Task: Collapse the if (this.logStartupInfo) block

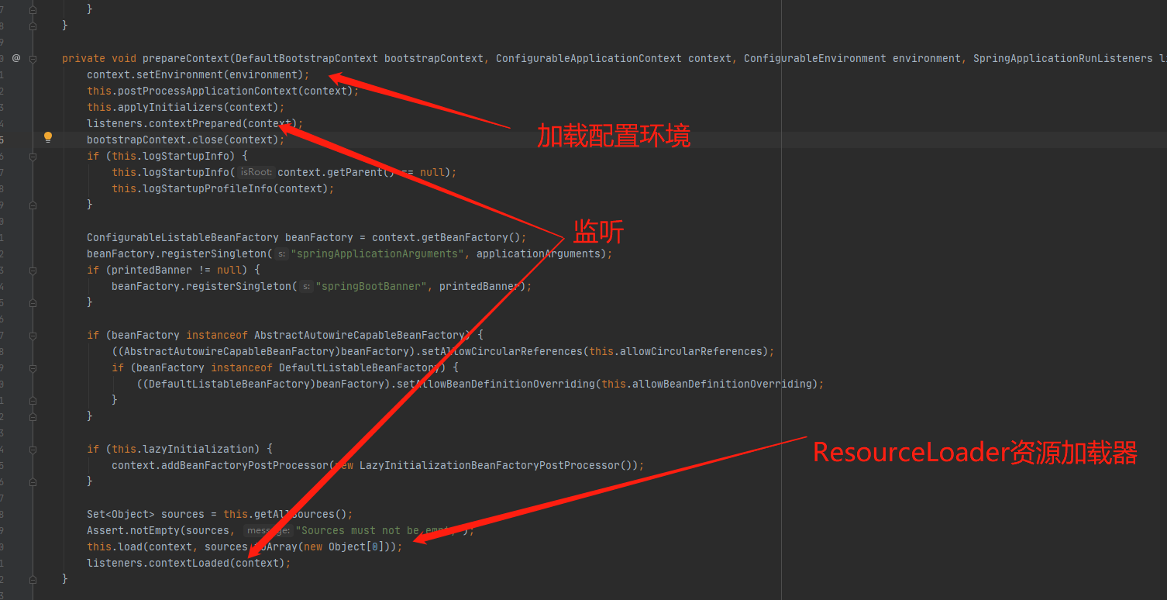Action: pyautogui.click(x=32, y=156)
